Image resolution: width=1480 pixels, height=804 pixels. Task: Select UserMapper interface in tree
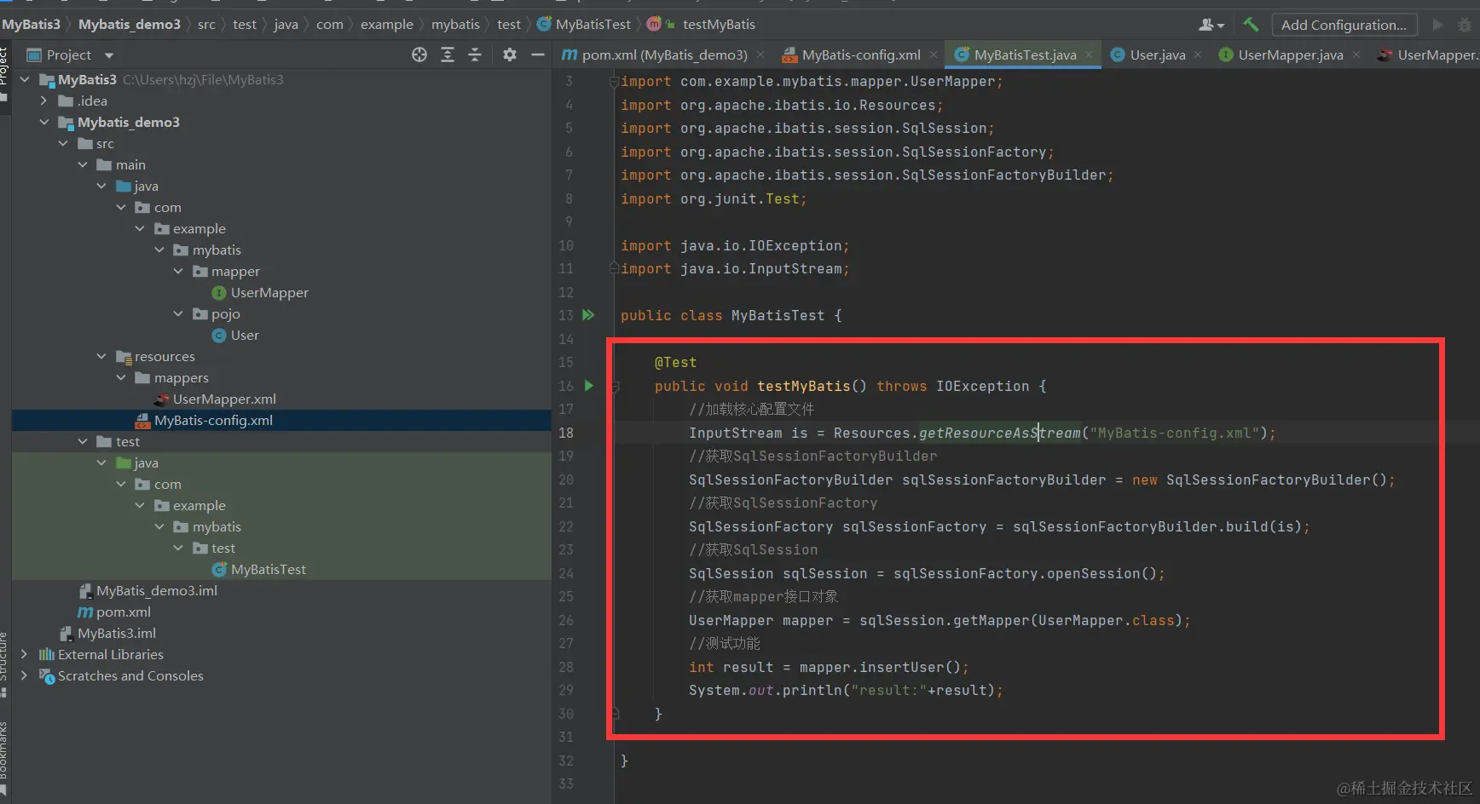260,292
